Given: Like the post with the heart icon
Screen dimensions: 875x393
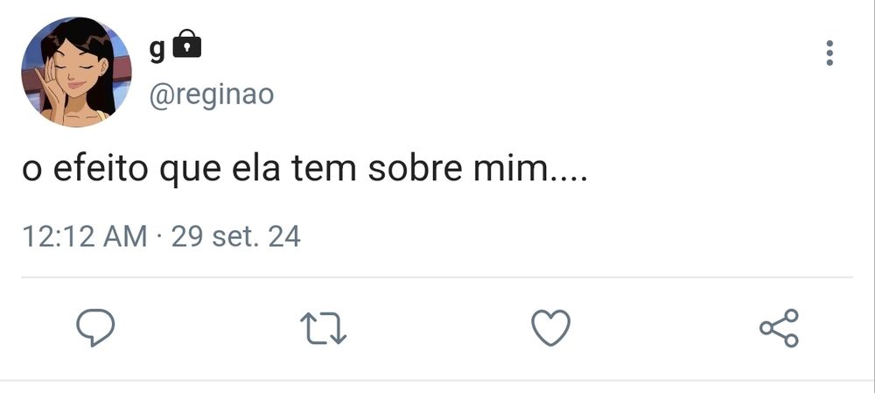Looking at the screenshot, I should [551, 328].
